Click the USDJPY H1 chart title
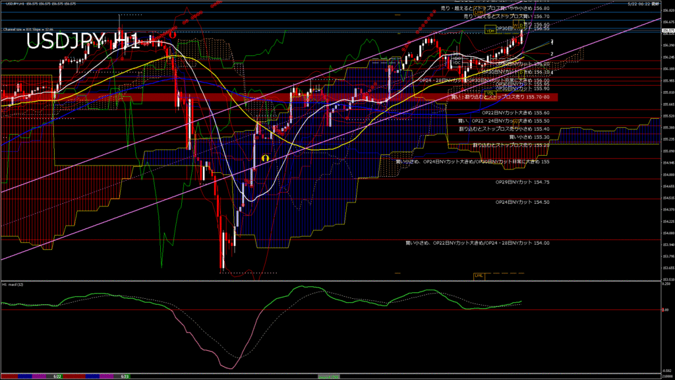 click(x=82, y=42)
